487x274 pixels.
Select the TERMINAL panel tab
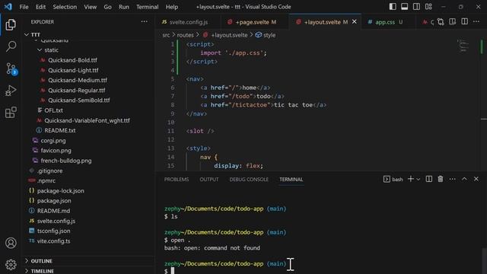[291, 180]
